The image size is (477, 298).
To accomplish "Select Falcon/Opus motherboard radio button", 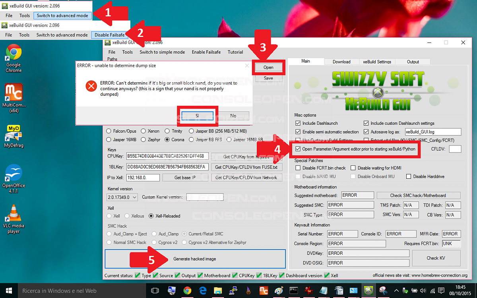I will [109, 131].
